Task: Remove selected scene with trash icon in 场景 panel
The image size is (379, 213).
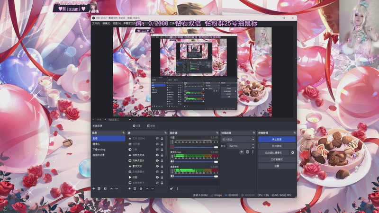Action: click(x=99, y=188)
